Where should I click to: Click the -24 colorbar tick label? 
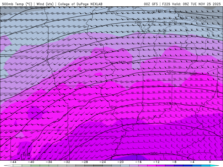103,162
